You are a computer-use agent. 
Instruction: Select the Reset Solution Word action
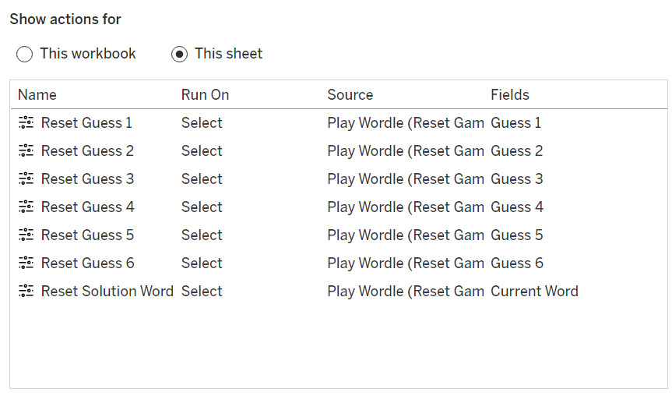point(107,291)
